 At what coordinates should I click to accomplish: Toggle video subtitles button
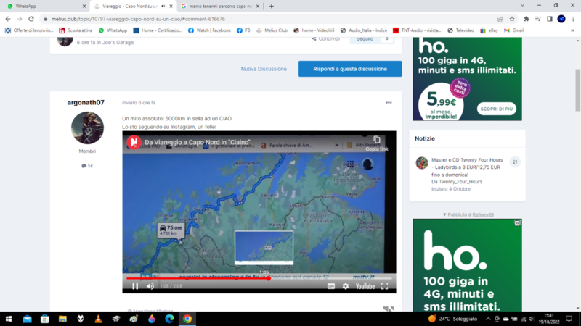[331, 286]
